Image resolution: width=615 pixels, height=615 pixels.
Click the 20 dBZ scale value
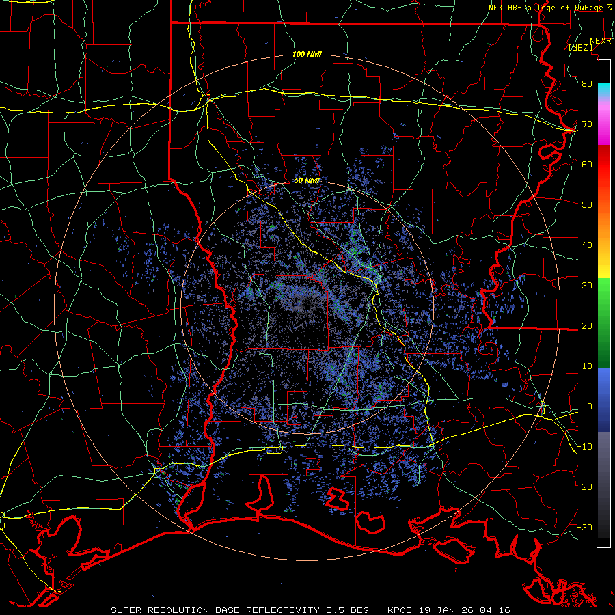click(587, 326)
